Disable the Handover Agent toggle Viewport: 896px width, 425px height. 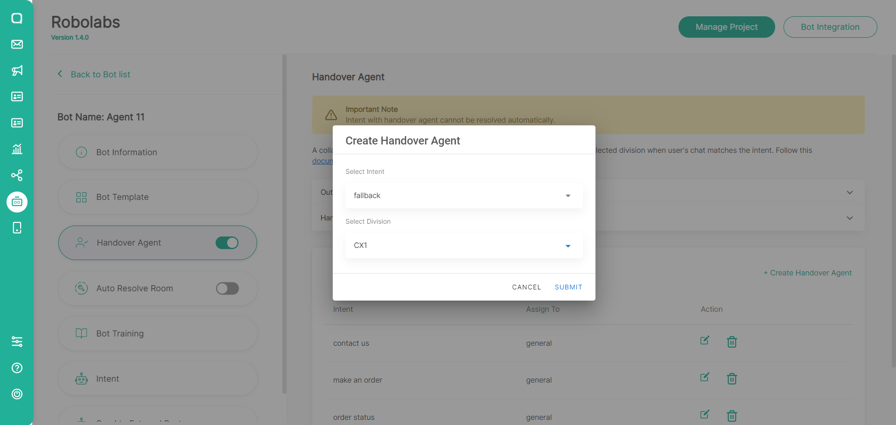click(227, 243)
